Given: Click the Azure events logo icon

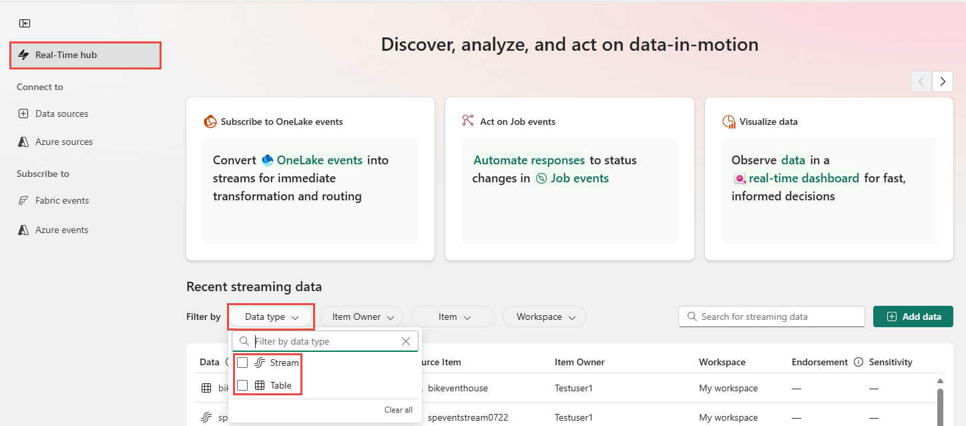Looking at the screenshot, I should tap(23, 230).
